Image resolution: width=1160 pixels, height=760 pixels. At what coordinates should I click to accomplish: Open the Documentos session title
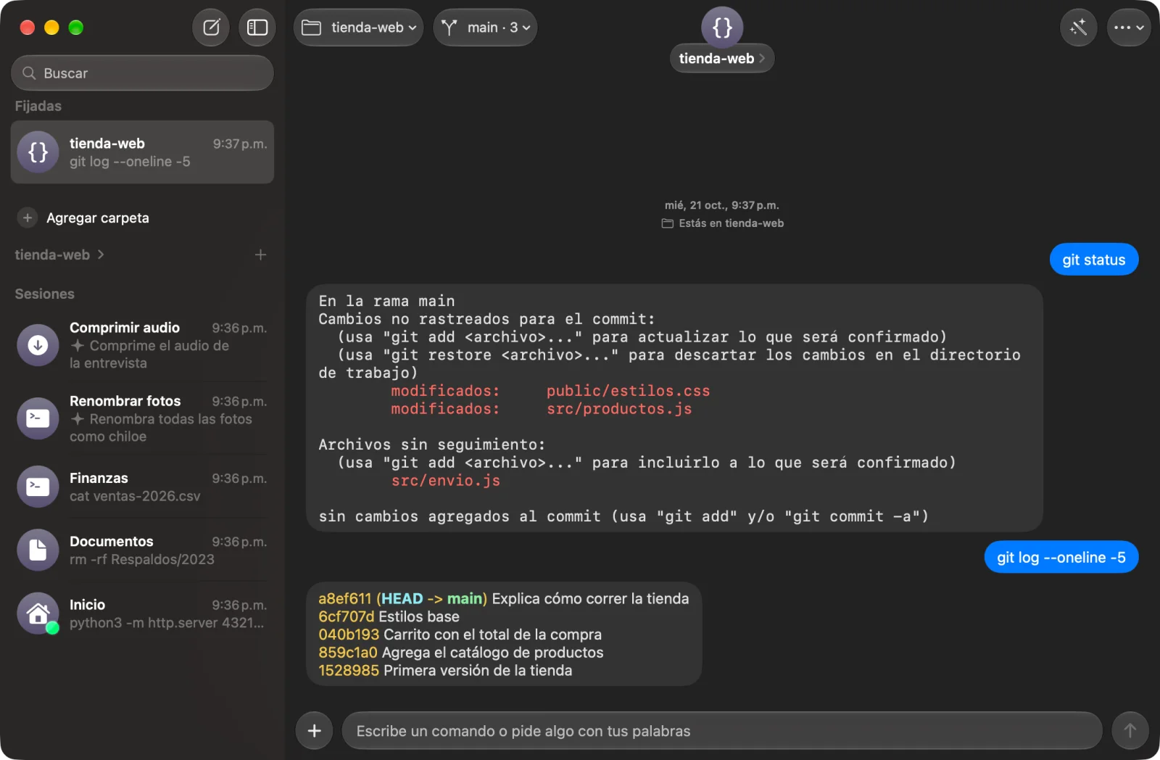coord(112,542)
